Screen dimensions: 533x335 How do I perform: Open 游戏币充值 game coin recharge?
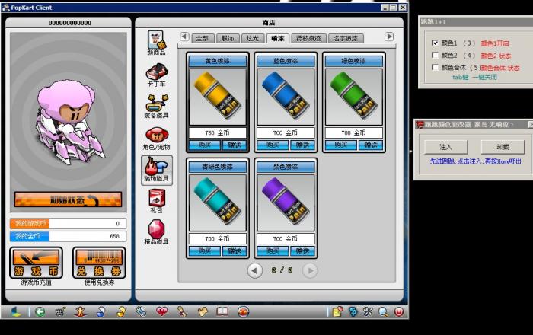tap(36, 267)
